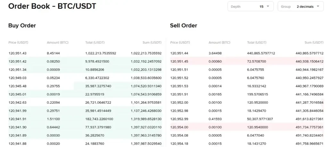Image resolution: width=328 pixels, height=147 pixels.
Task: Pick the buy row priced 120,945.48
Action: tap(18, 86)
